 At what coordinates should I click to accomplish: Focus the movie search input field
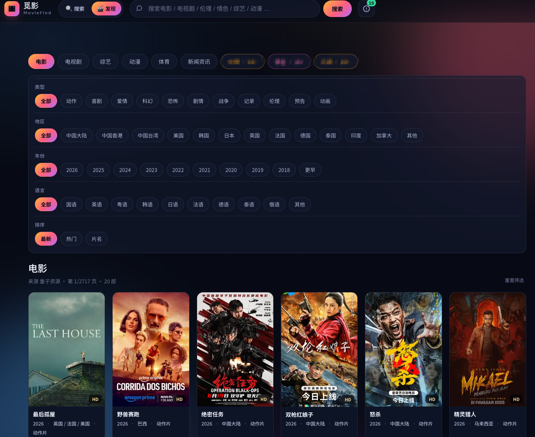[x=224, y=9]
